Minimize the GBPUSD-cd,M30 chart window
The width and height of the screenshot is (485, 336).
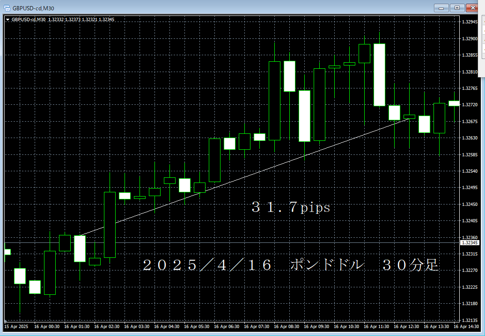click(x=441, y=8)
